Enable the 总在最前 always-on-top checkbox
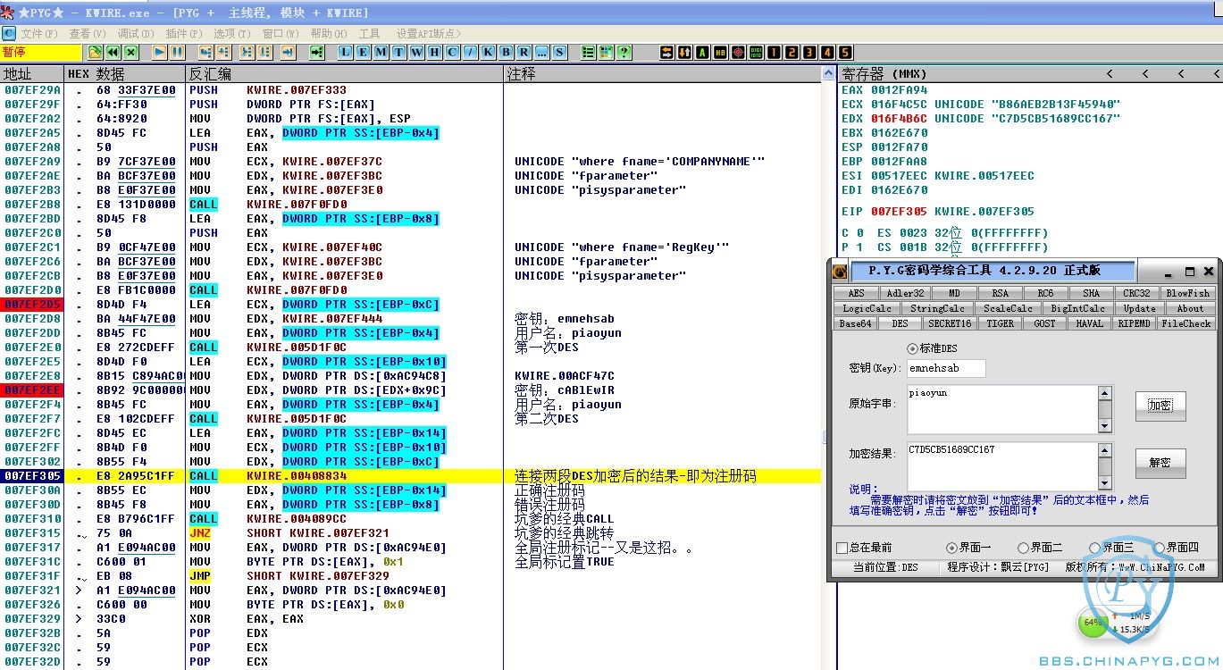This screenshot has height=670, width=1223. click(x=842, y=548)
